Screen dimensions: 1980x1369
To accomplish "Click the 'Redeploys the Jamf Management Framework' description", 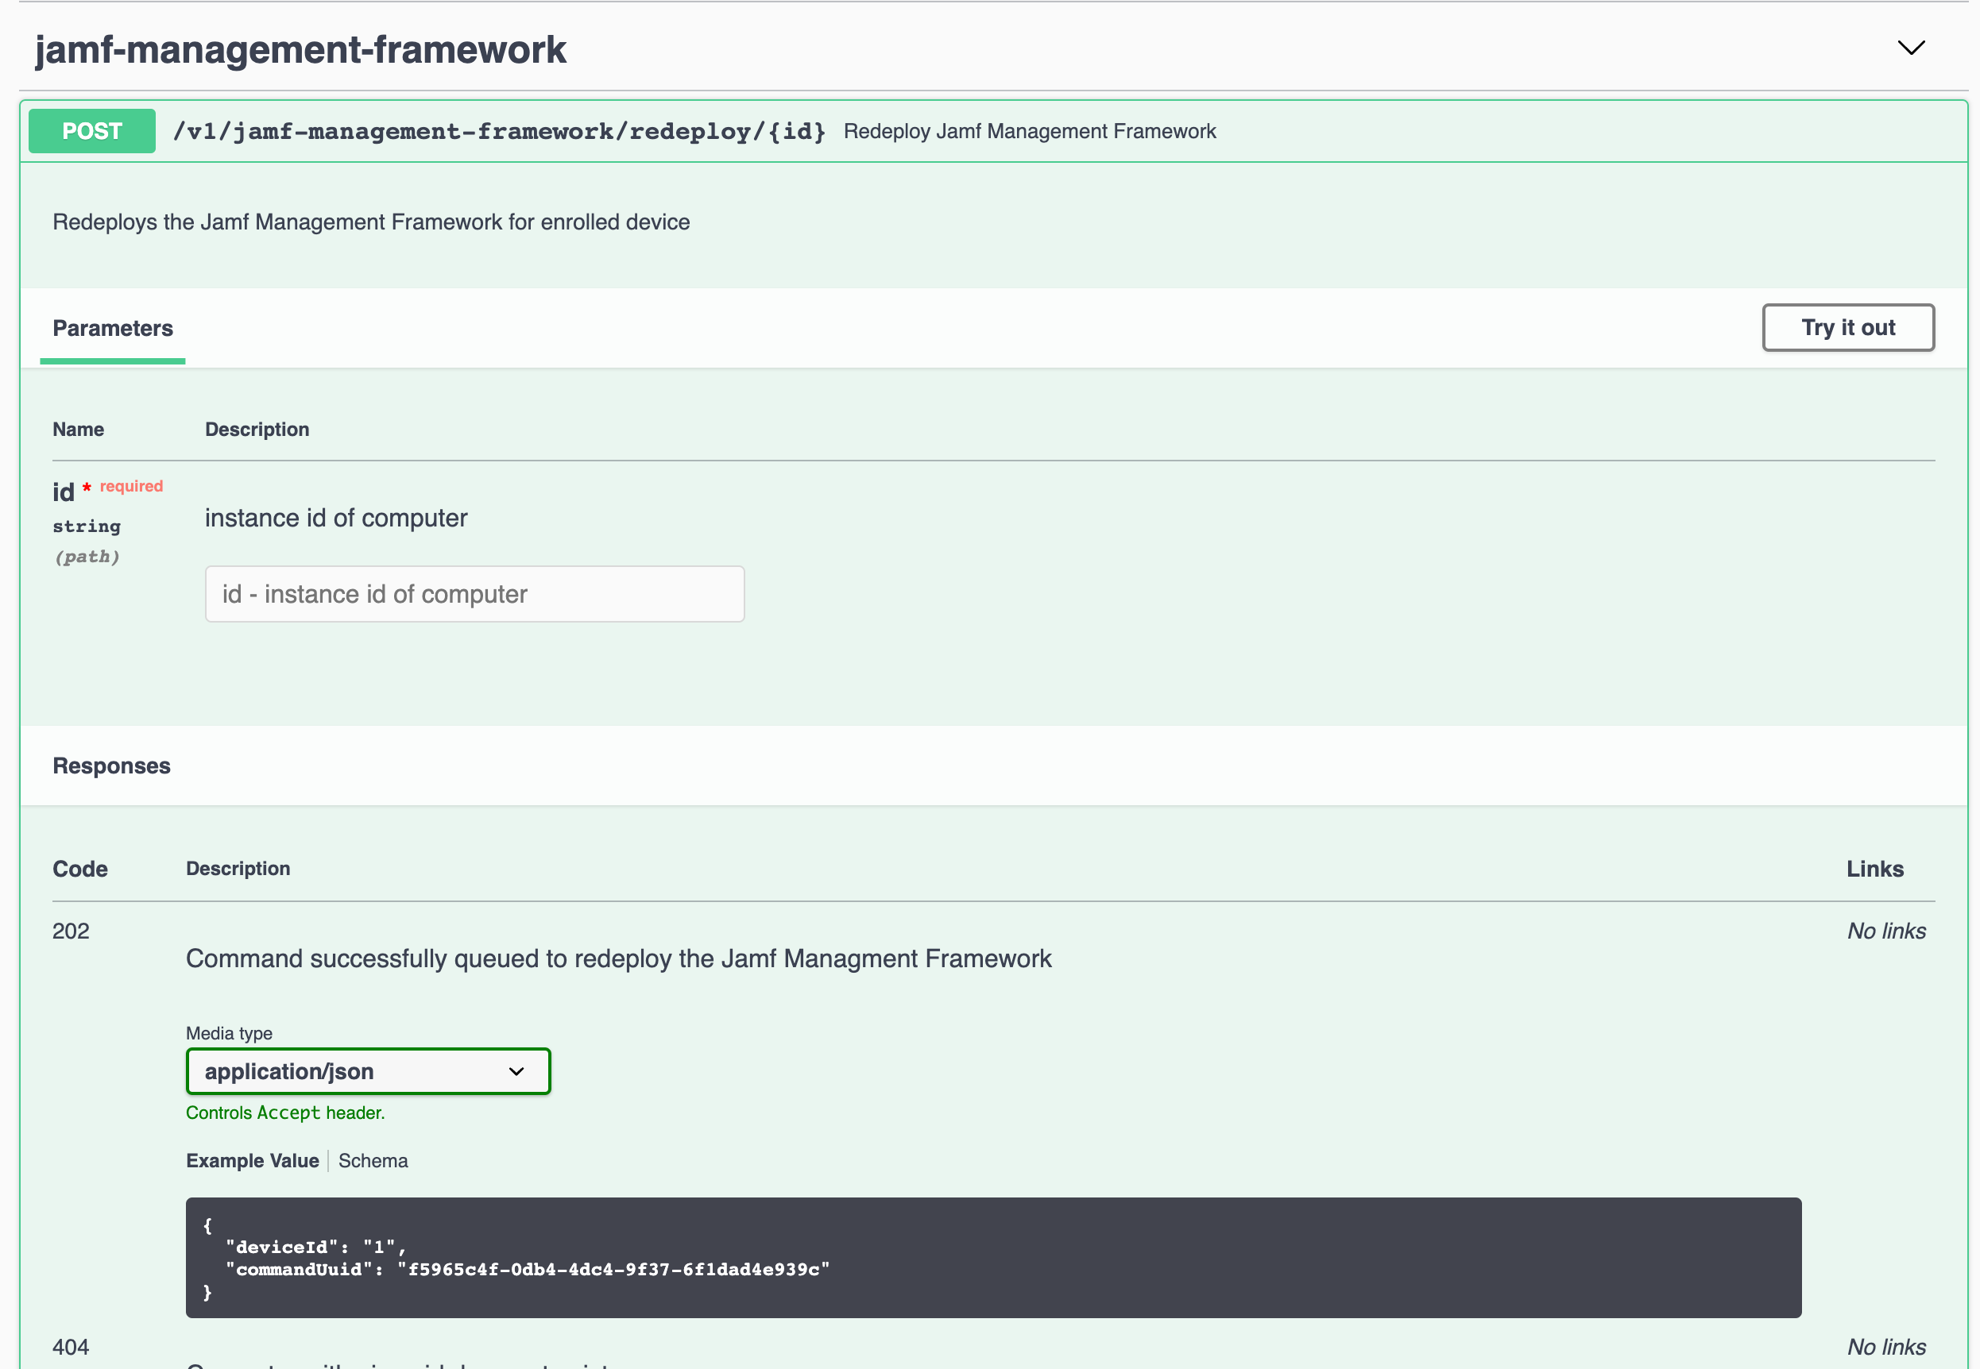I will pos(371,222).
